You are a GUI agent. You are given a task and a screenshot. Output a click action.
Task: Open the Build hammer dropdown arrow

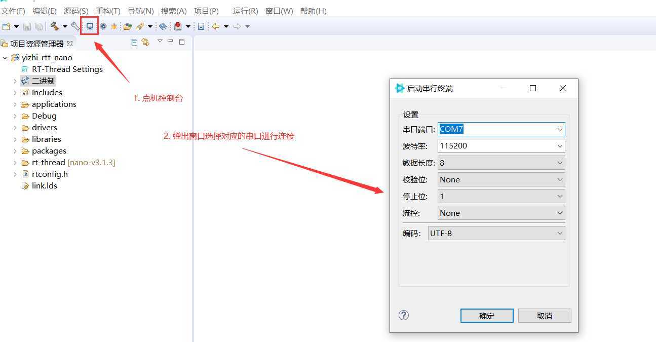(65, 26)
